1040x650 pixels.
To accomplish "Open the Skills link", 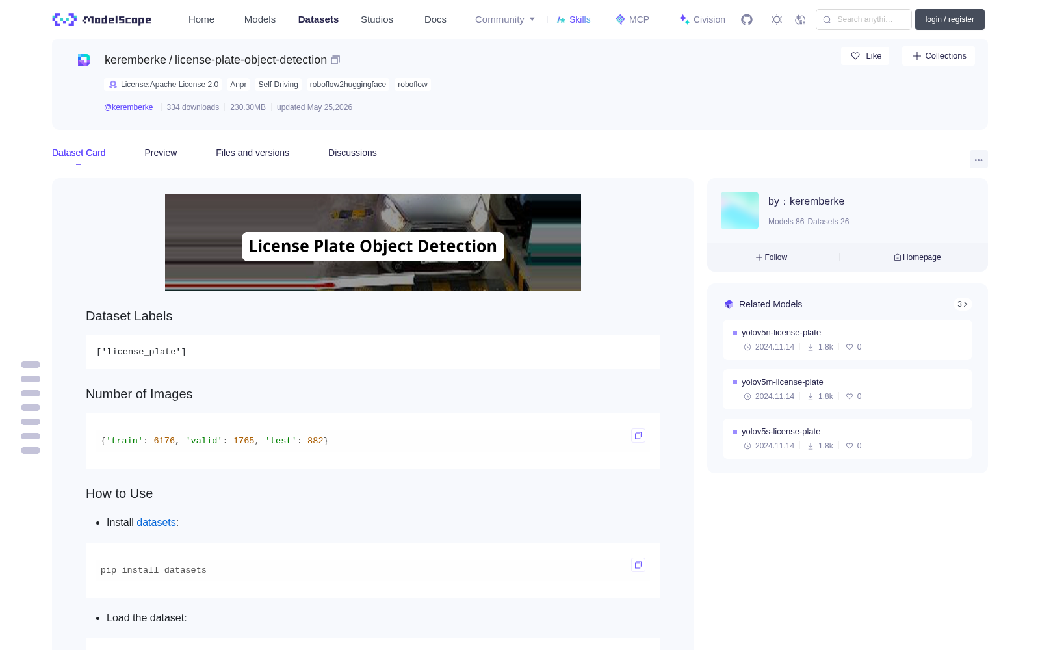I will click(x=574, y=19).
